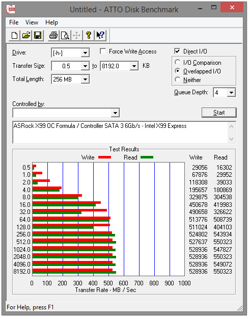The image size is (250, 319).
Task: Minimize the ATTO Disk Benchmark window
Action: point(200,8)
